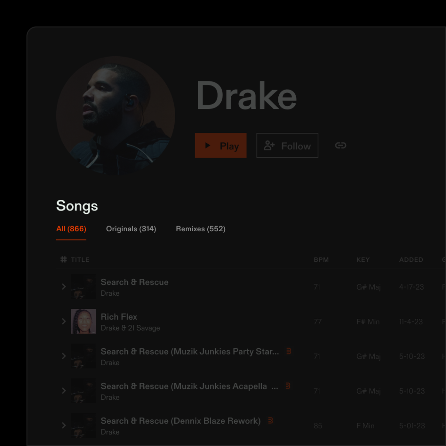Expand the Rich Flex row chevron

click(x=64, y=321)
